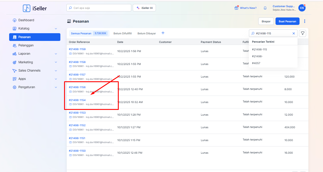Screen dimensions: 323x172
Task: Click the Cari apa saja search field
Action: click(99, 8)
